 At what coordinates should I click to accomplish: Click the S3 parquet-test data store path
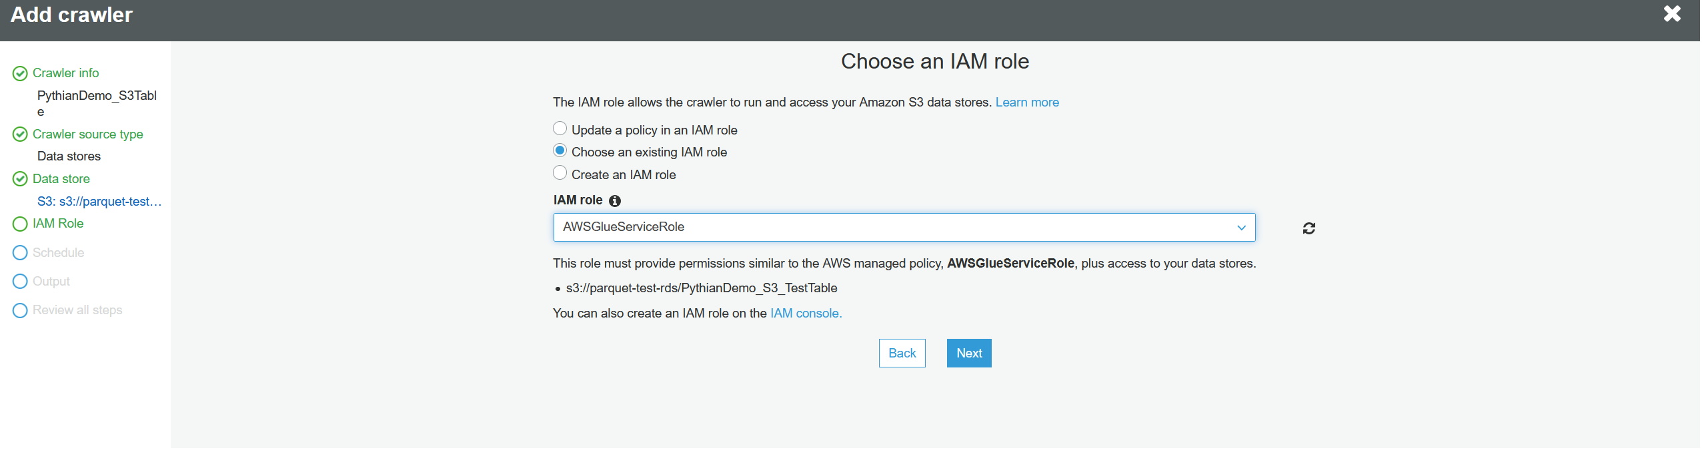pos(99,202)
